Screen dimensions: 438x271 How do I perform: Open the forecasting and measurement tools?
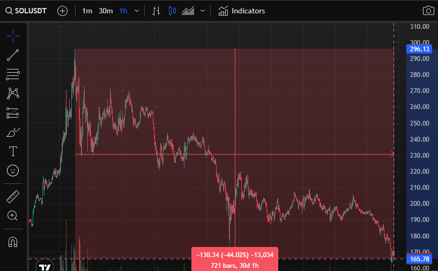click(x=13, y=113)
